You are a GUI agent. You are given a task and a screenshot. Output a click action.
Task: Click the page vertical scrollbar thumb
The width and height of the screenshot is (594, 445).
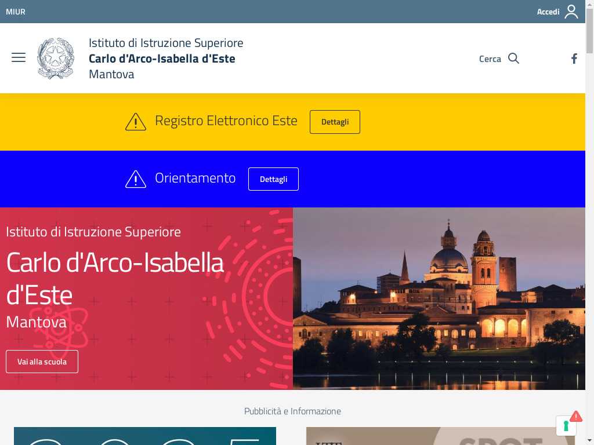click(x=589, y=30)
